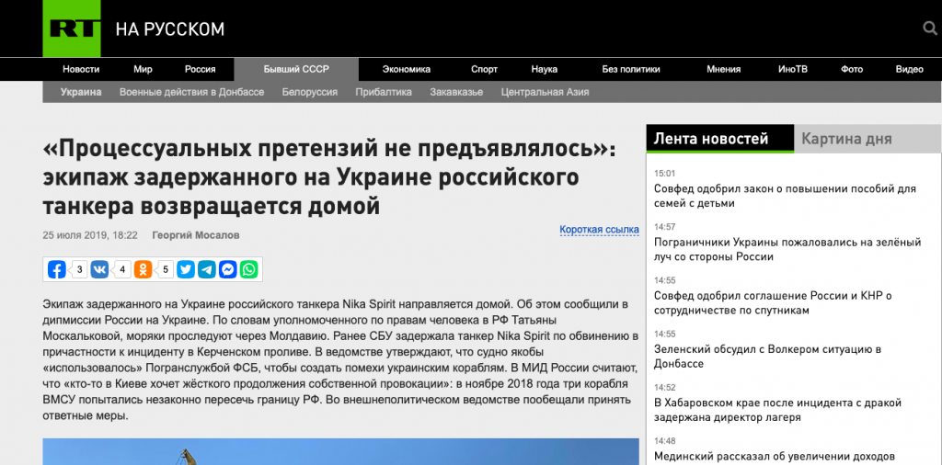Switch to Картина дня tab
Image resolution: width=942 pixels, height=465 pixels.
[x=868, y=139]
